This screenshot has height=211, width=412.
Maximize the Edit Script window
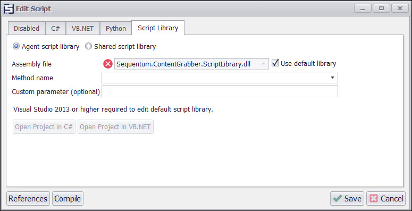[381, 9]
